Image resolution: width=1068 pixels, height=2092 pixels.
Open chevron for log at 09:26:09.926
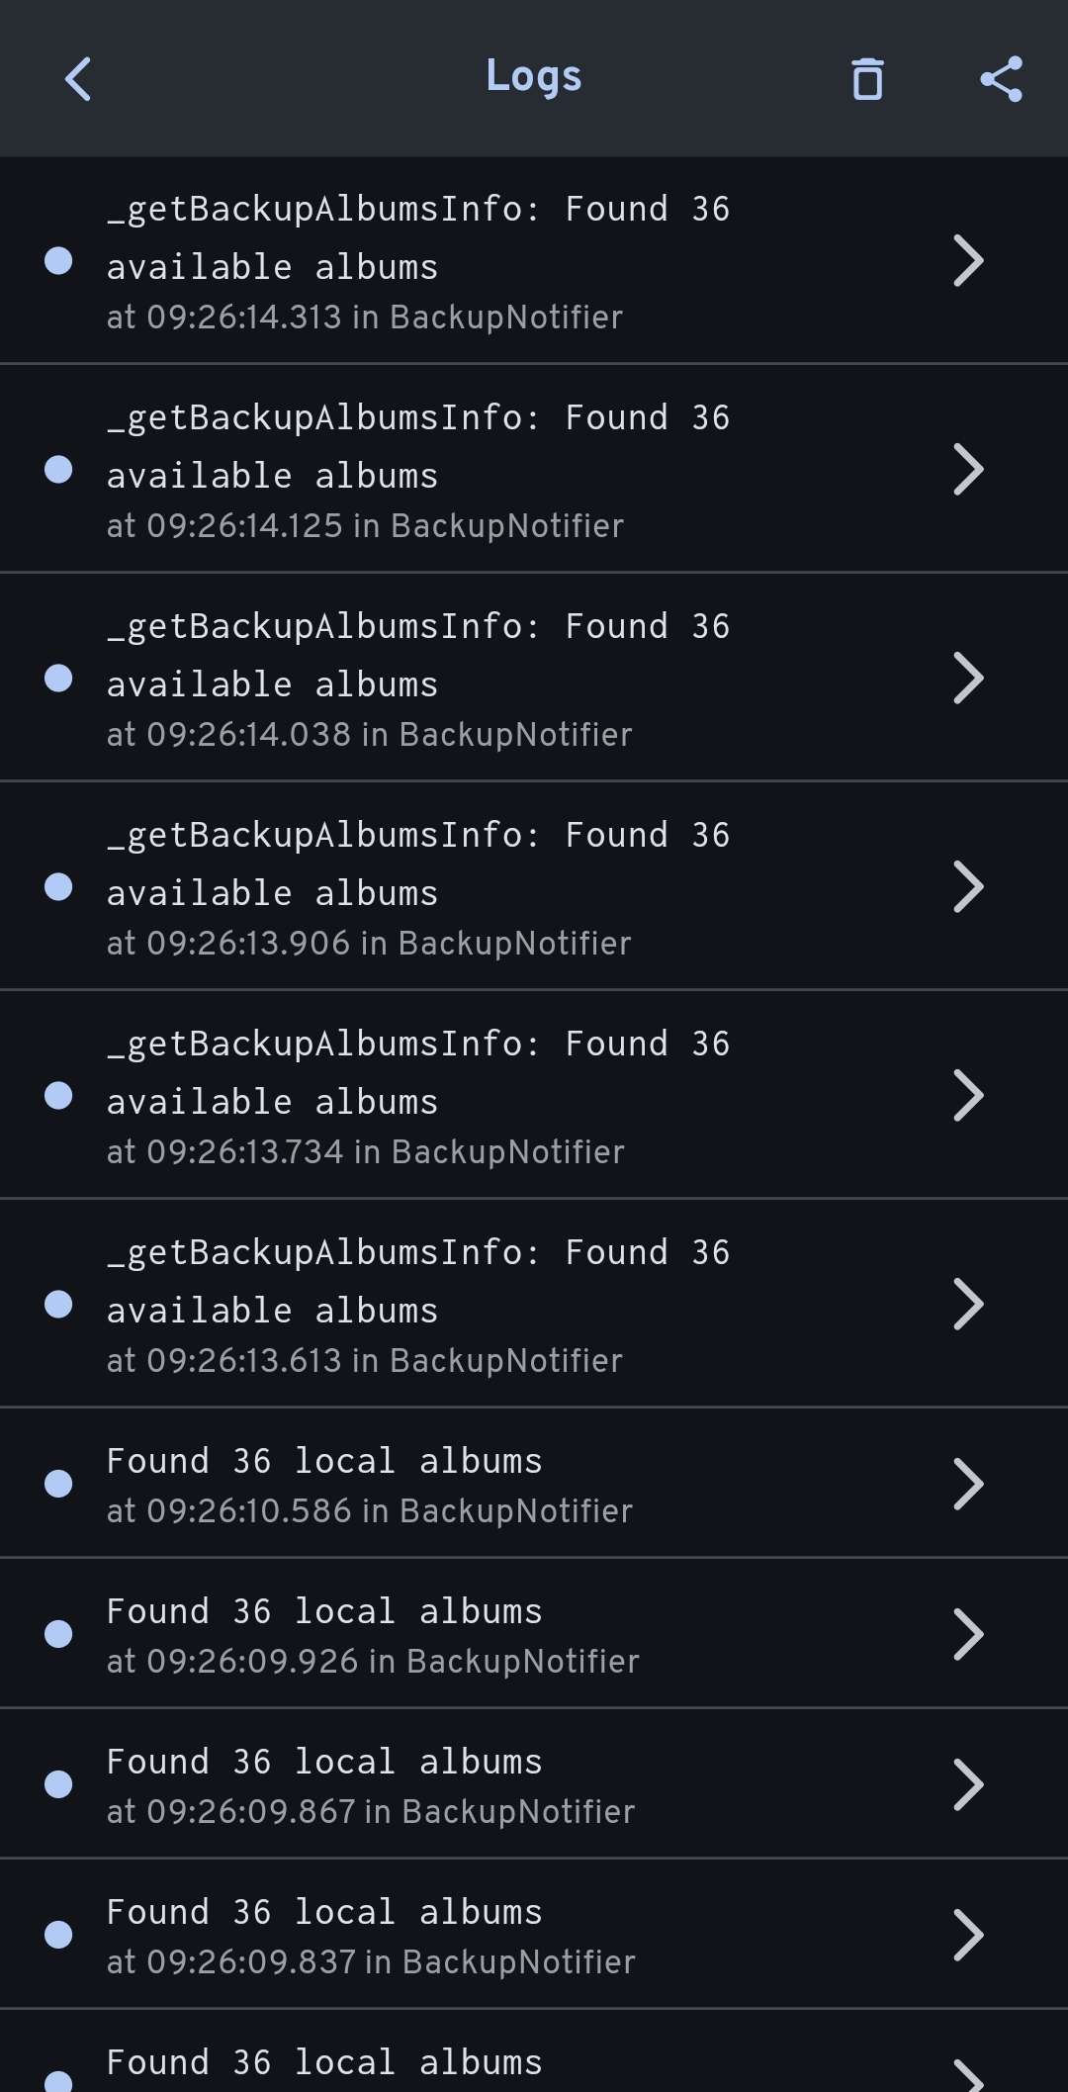click(x=968, y=1634)
